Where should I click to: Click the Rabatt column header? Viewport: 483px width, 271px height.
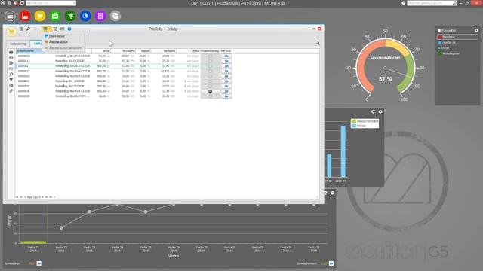(x=143, y=51)
